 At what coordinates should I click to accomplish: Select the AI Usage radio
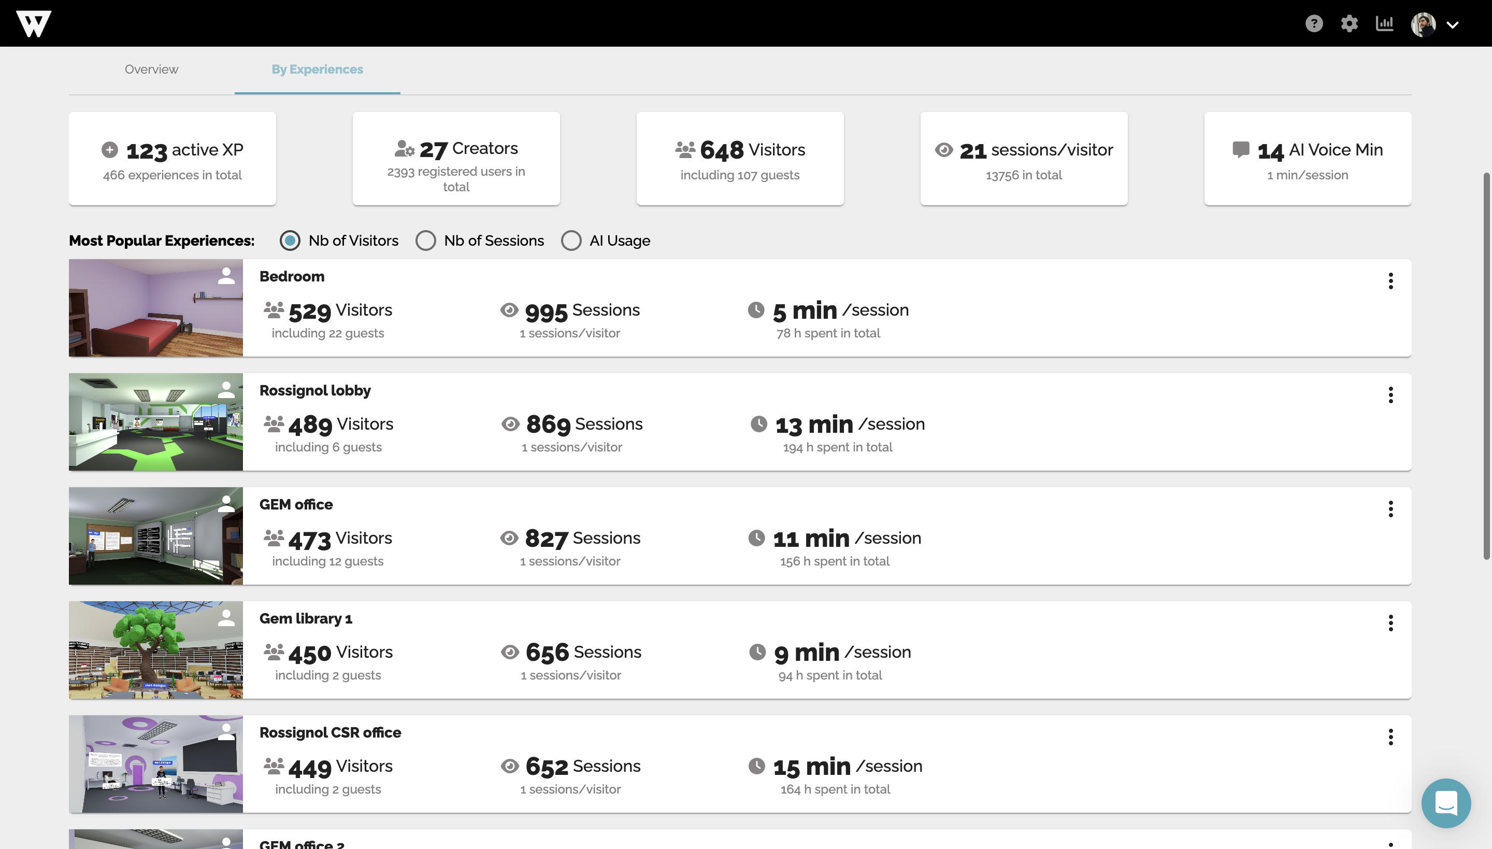point(571,241)
